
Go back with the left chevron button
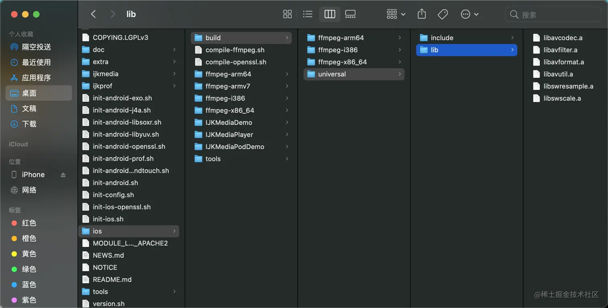tap(93, 14)
